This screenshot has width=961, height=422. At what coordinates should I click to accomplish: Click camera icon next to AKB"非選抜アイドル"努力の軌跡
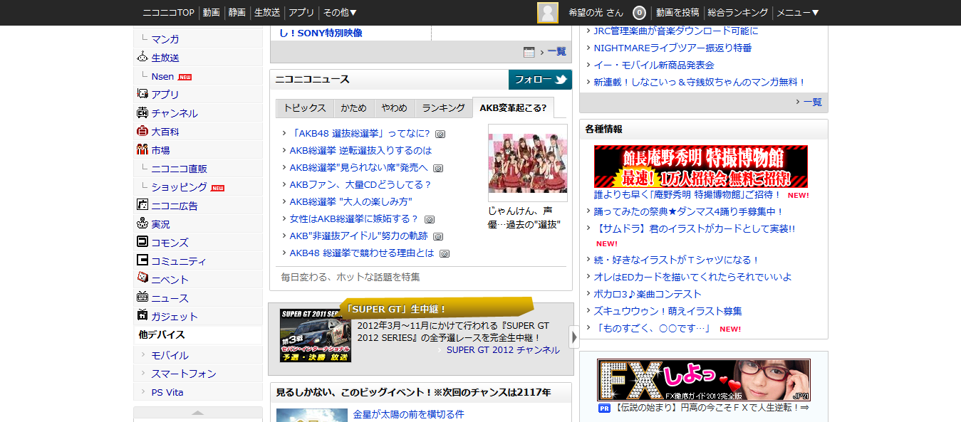click(438, 236)
